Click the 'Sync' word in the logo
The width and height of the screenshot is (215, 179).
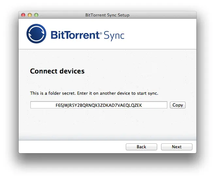tap(114, 36)
